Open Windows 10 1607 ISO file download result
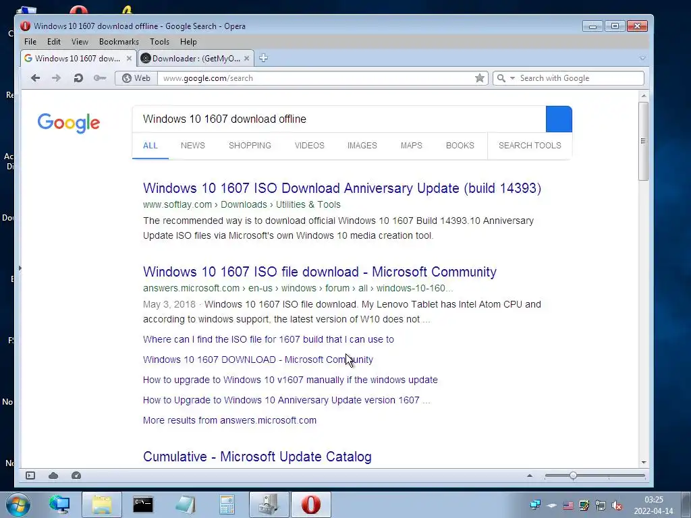691x518 pixels. (319, 272)
